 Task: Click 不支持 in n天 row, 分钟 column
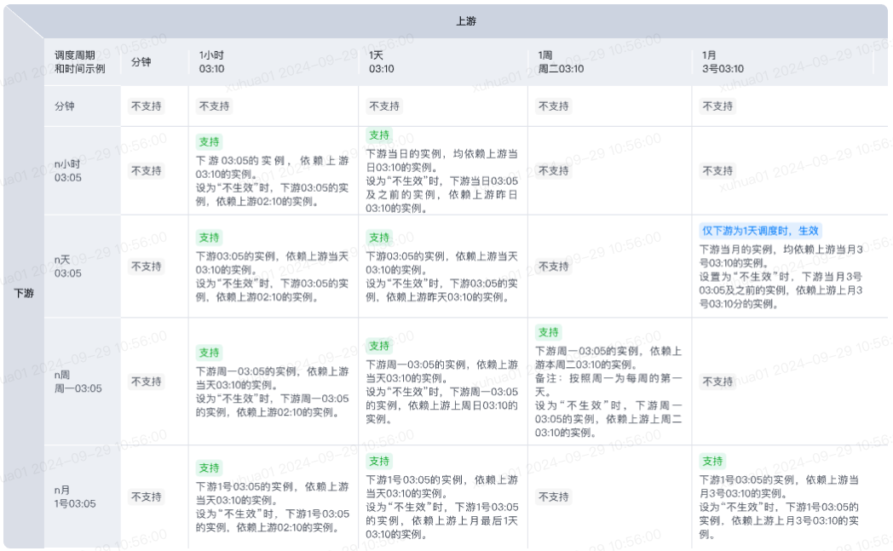[147, 267]
